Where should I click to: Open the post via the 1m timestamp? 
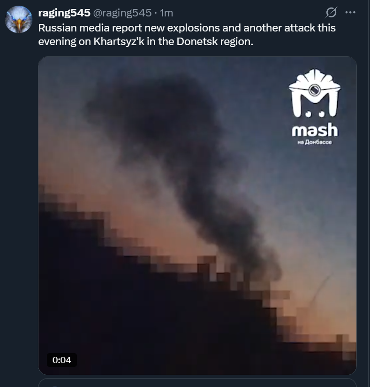pyautogui.click(x=166, y=13)
